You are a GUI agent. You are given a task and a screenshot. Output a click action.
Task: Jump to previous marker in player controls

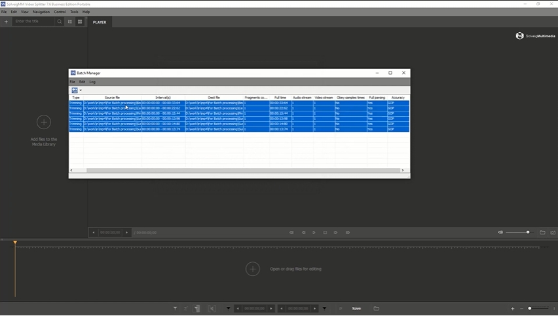[291, 233]
